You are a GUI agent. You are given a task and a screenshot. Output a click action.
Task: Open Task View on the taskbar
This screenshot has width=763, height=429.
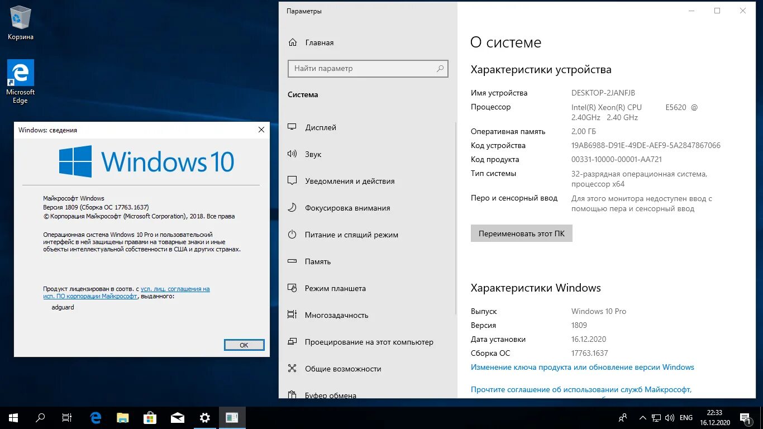pos(67,418)
